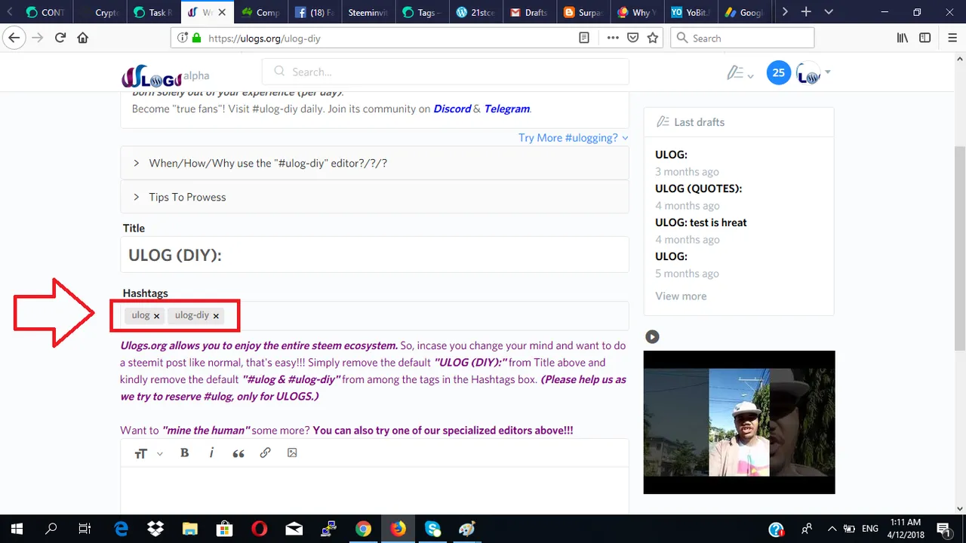Toggle bold formatting in editor toolbar

[x=184, y=453]
